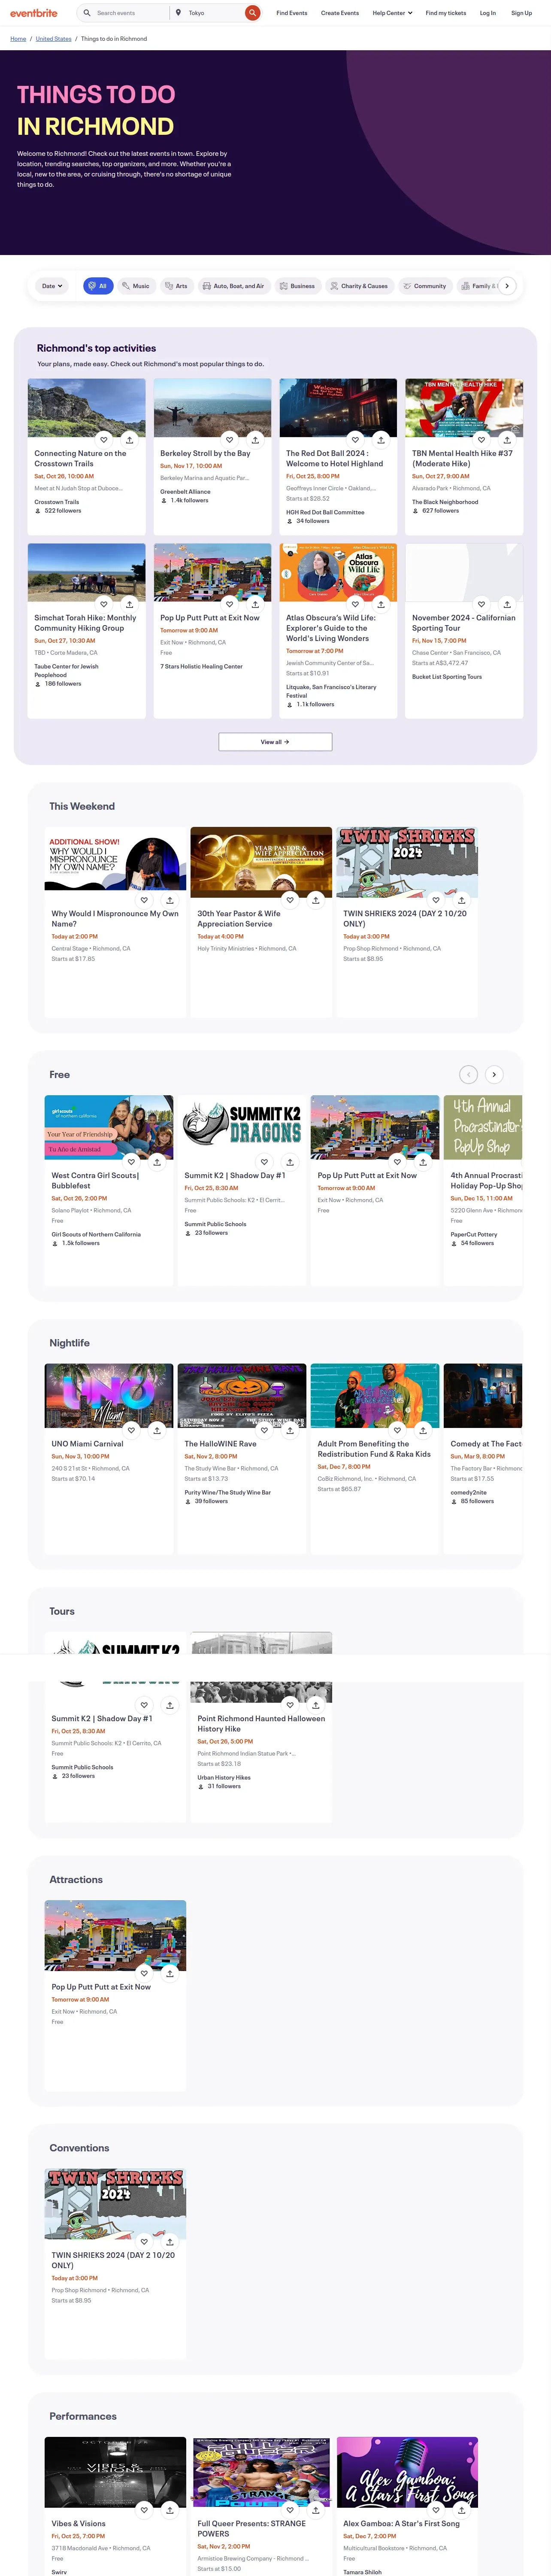The image size is (551, 2576).
Task: Share the TWIN SHRIEKS card under Conventions
Action: (x=170, y=2241)
